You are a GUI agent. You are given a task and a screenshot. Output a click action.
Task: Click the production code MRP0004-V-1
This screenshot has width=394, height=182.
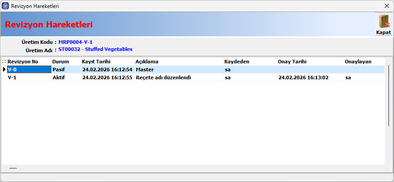point(75,42)
